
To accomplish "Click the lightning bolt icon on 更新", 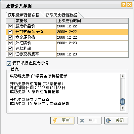I will [x=55, y=121].
